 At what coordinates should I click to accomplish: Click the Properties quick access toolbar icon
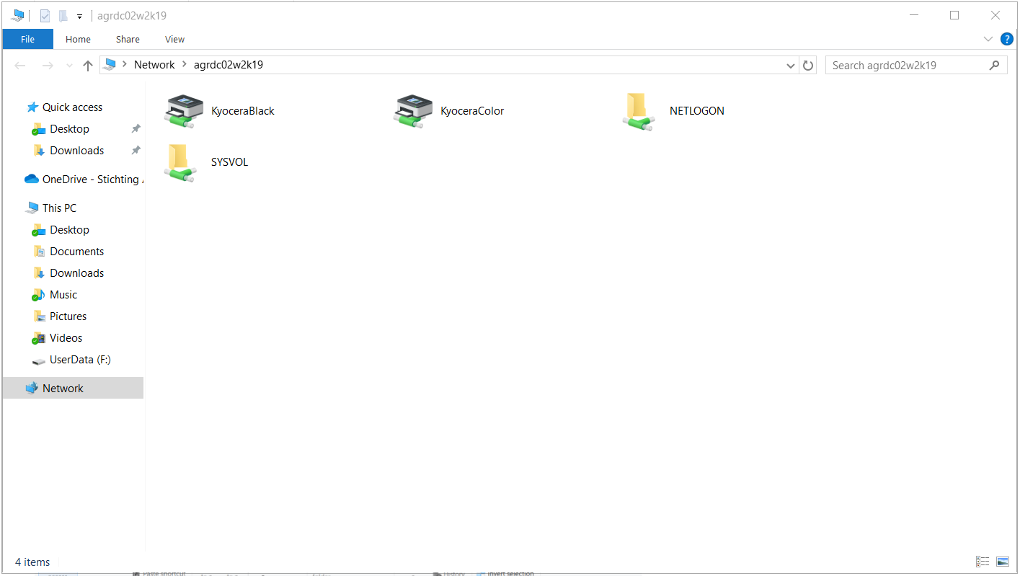[x=45, y=15]
